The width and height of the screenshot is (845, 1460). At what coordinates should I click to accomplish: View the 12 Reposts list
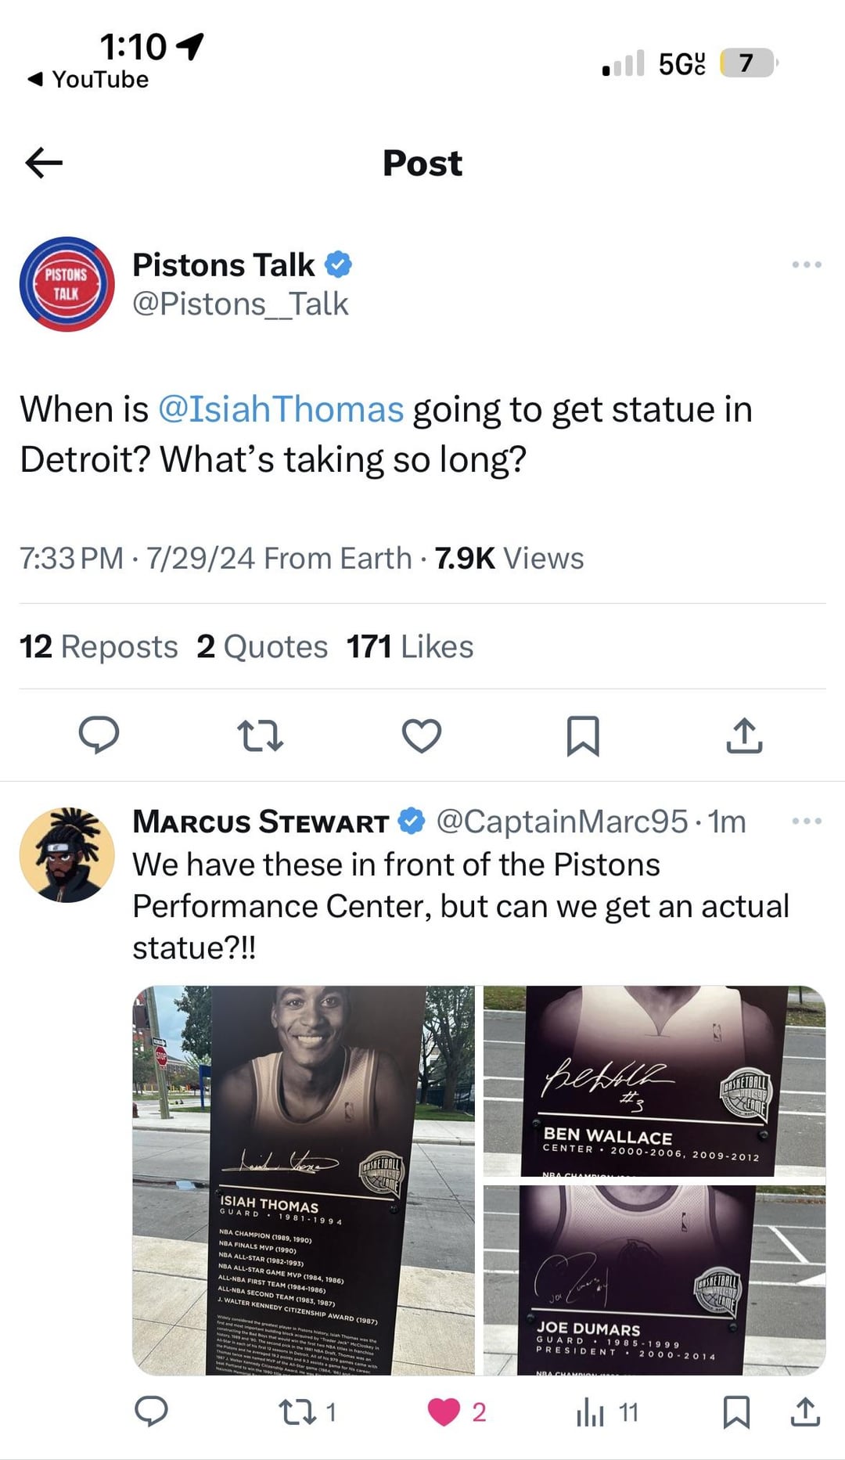(99, 647)
